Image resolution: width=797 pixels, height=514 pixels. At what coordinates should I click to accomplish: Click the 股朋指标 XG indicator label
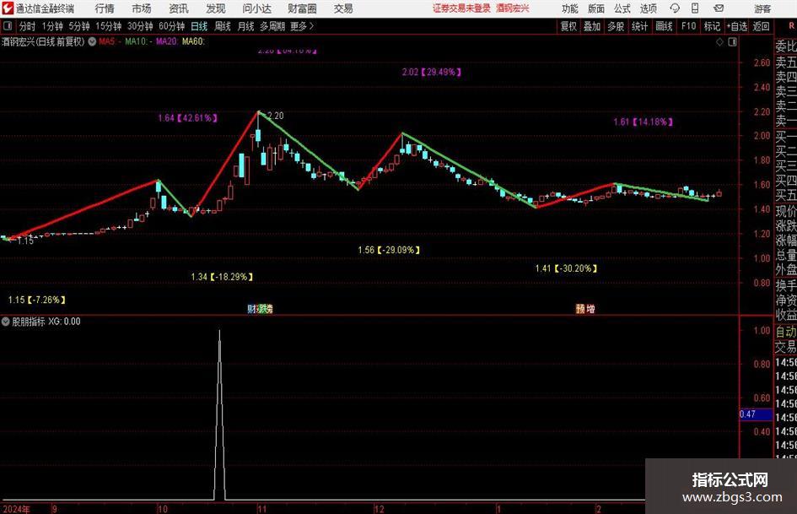[46, 322]
